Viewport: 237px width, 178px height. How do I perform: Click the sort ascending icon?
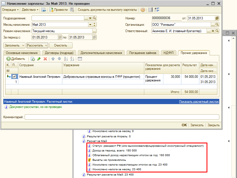66,59
